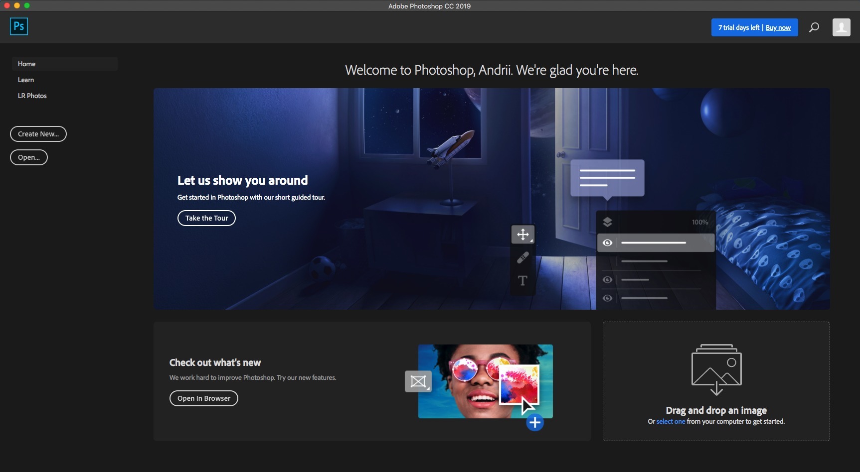The height and width of the screenshot is (472, 860).
Task: Click the Photoshop Ps logo icon
Action: 19,26
